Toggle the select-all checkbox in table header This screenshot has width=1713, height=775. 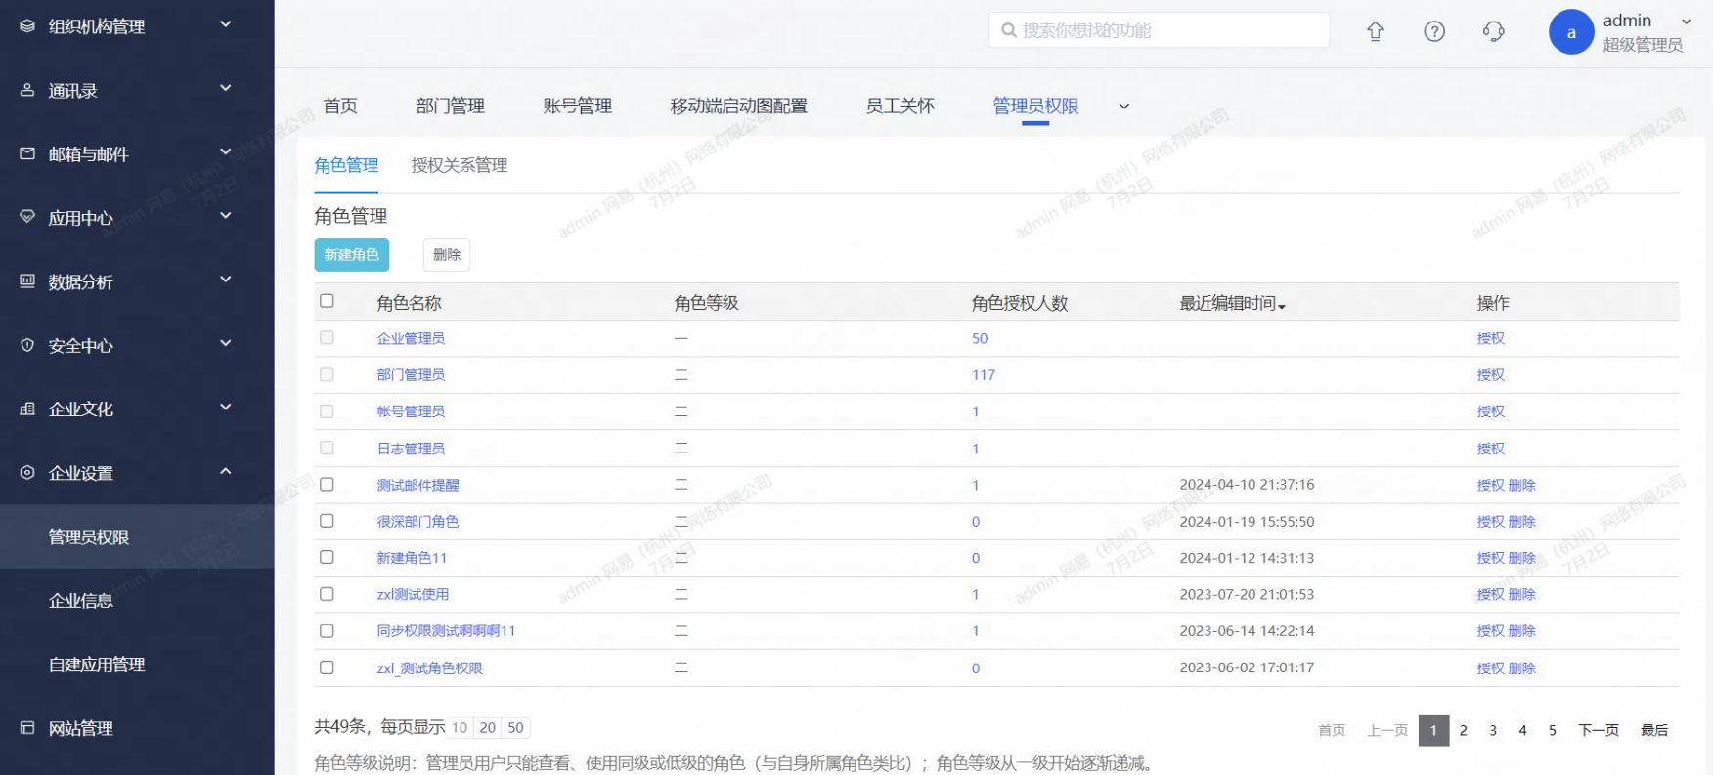[x=327, y=301]
